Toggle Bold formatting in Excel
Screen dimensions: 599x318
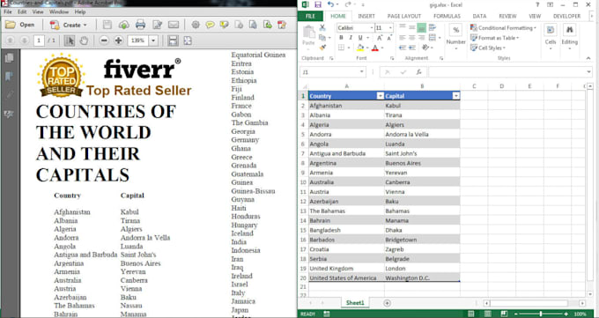[341, 38]
